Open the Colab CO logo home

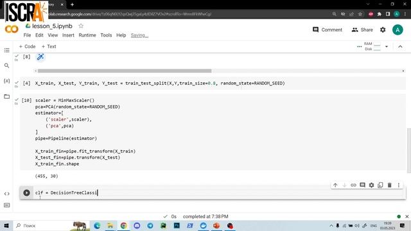pos(12,29)
